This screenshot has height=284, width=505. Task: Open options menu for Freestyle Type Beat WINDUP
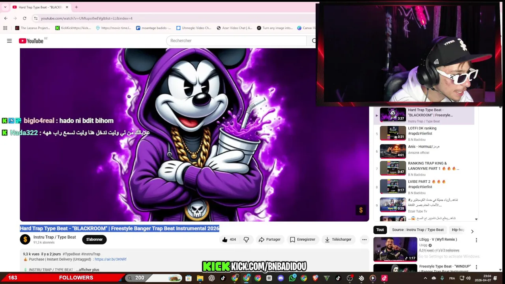click(x=476, y=267)
